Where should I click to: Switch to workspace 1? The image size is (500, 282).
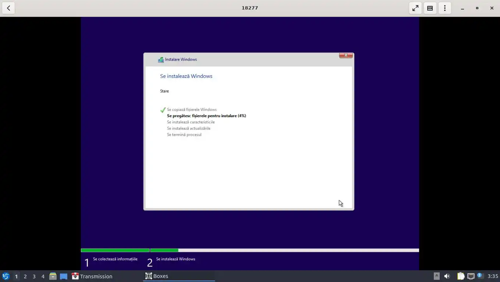click(16, 276)
